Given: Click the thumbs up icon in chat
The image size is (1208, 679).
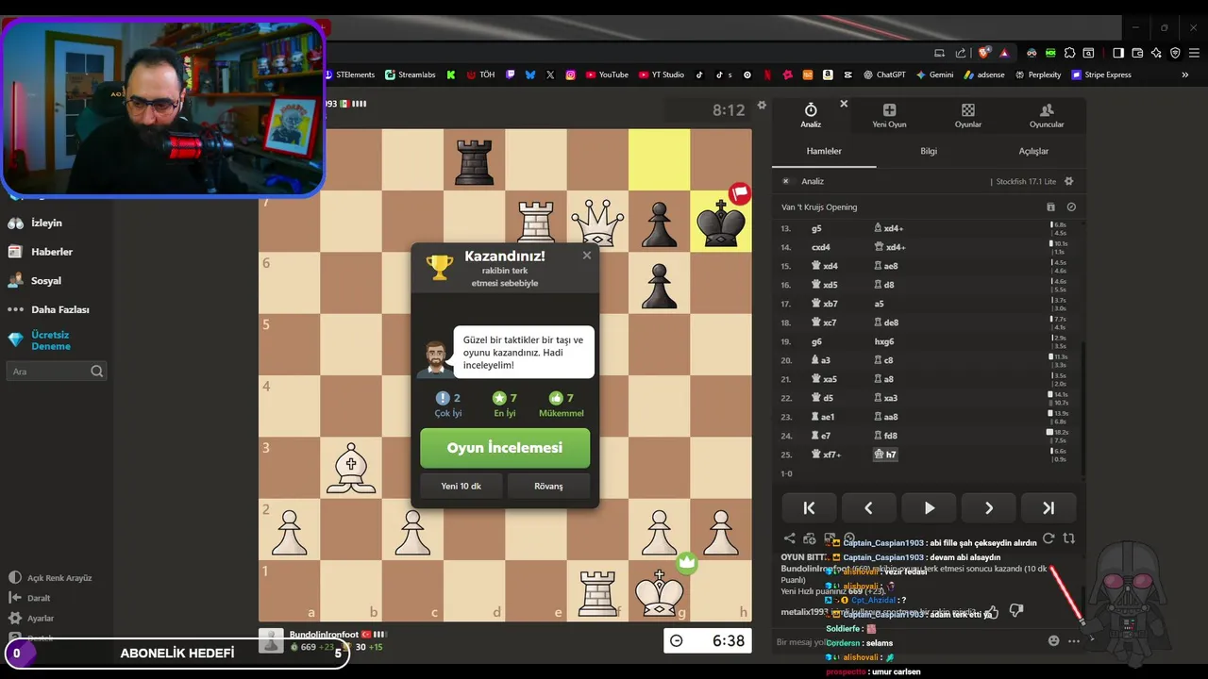Looking at the screenshot, I should (992, 611).
